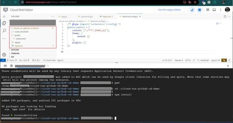Image resolution: width=233 pixels, height=123 pixels.
Task: Click Spaces: 4 indentation setting
Action: click(x=179, y=60)
